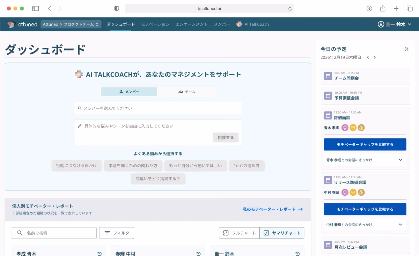Image resolution: width=419 pixels, height=256 pixels.
Task: Click the calendar icon on チーム同期会 event
Action: point(328,76)
